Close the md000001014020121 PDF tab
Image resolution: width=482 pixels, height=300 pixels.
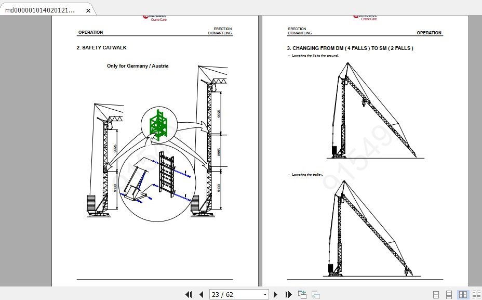pyautogui.click(x=88, y=10)
